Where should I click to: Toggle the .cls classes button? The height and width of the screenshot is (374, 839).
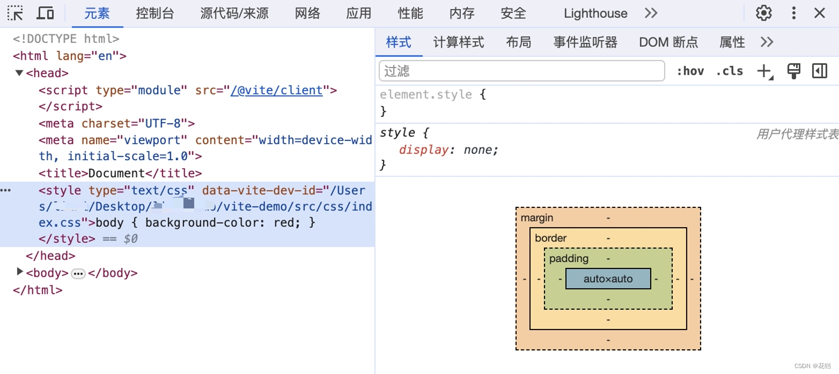[730, 71]
